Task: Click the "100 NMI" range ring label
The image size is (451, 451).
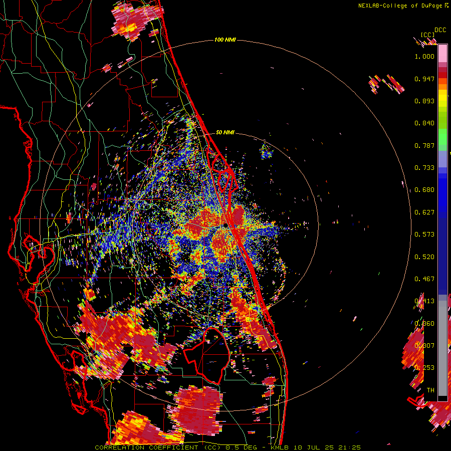Action: [x=225, y=40]
